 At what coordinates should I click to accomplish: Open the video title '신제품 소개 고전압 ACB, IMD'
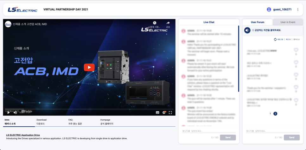click(x=30, y=24)
